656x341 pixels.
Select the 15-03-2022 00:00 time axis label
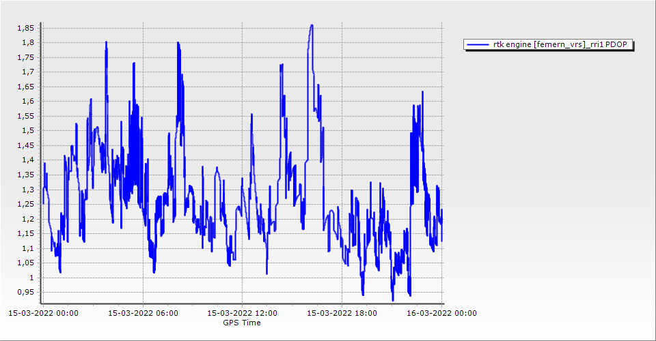pyautogui.click(x=43, y=314)
